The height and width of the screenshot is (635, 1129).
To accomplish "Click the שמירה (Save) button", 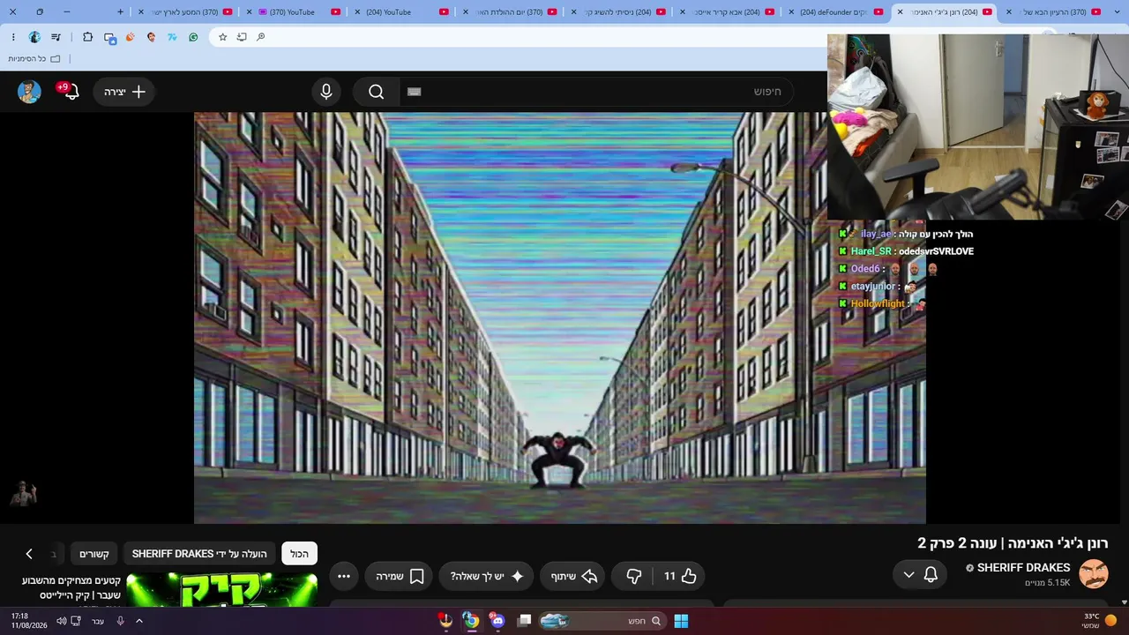I will [x=399, y=576].
